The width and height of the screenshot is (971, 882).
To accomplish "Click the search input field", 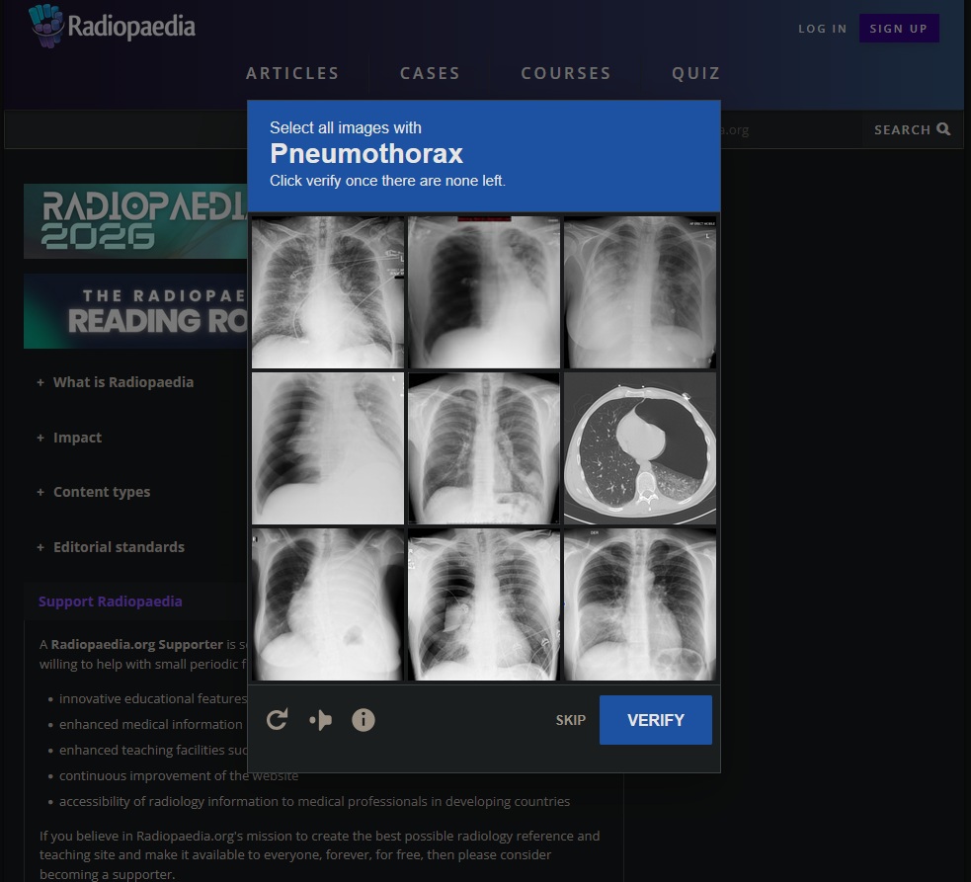I will click(434, 129).
